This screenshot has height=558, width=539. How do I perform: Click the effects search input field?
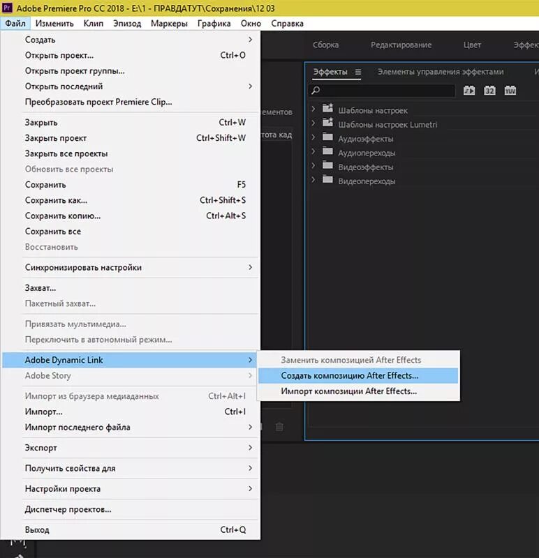[x=381, y=91]
